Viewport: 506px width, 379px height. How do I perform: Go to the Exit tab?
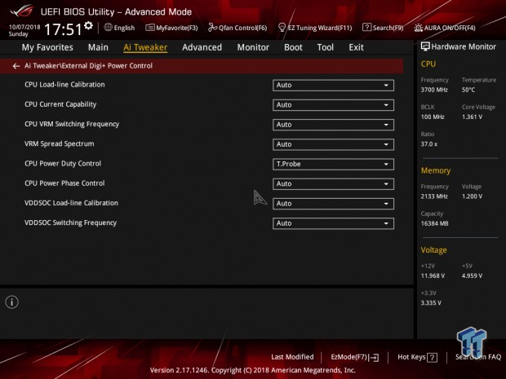(356, 47)
